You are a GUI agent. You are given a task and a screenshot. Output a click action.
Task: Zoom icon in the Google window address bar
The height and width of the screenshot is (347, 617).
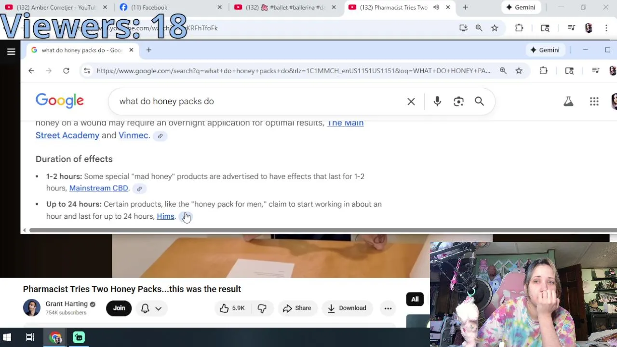tap(503, 71)
